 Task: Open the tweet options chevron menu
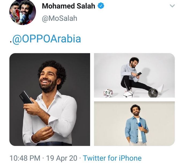[172, 6]
